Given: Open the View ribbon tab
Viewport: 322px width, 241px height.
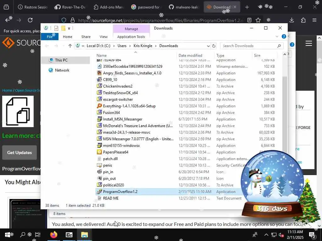Looking at the screenshot, I should (x=103, y=37).
